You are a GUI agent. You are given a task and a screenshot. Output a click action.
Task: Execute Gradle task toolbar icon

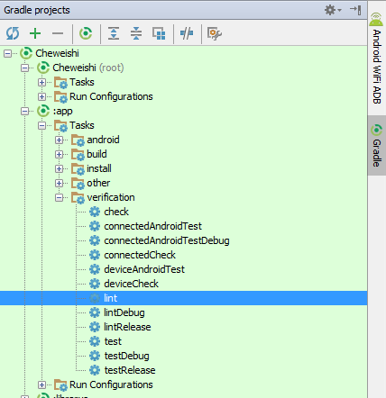point(86,33)
